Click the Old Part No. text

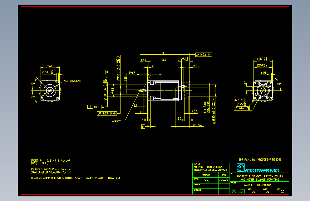coord(260,160)
